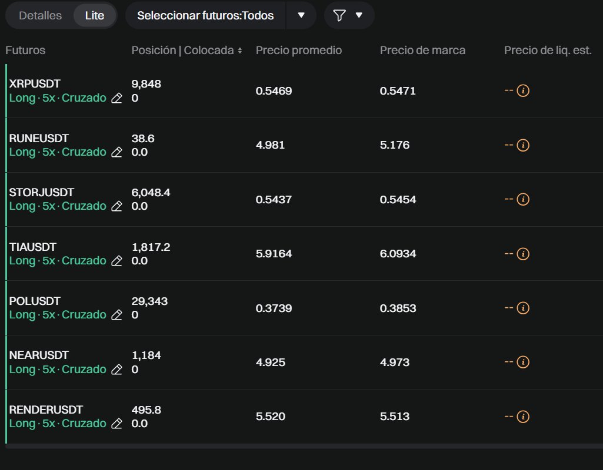Switch to Detalles view
The height and width of the screenshot is (470, 603).
(x=41, y=15)
